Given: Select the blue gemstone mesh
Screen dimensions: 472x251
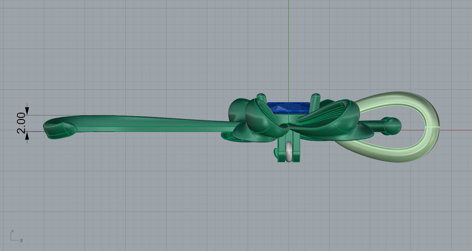Looking at the screenshot, I should click(x=288, y=108).
